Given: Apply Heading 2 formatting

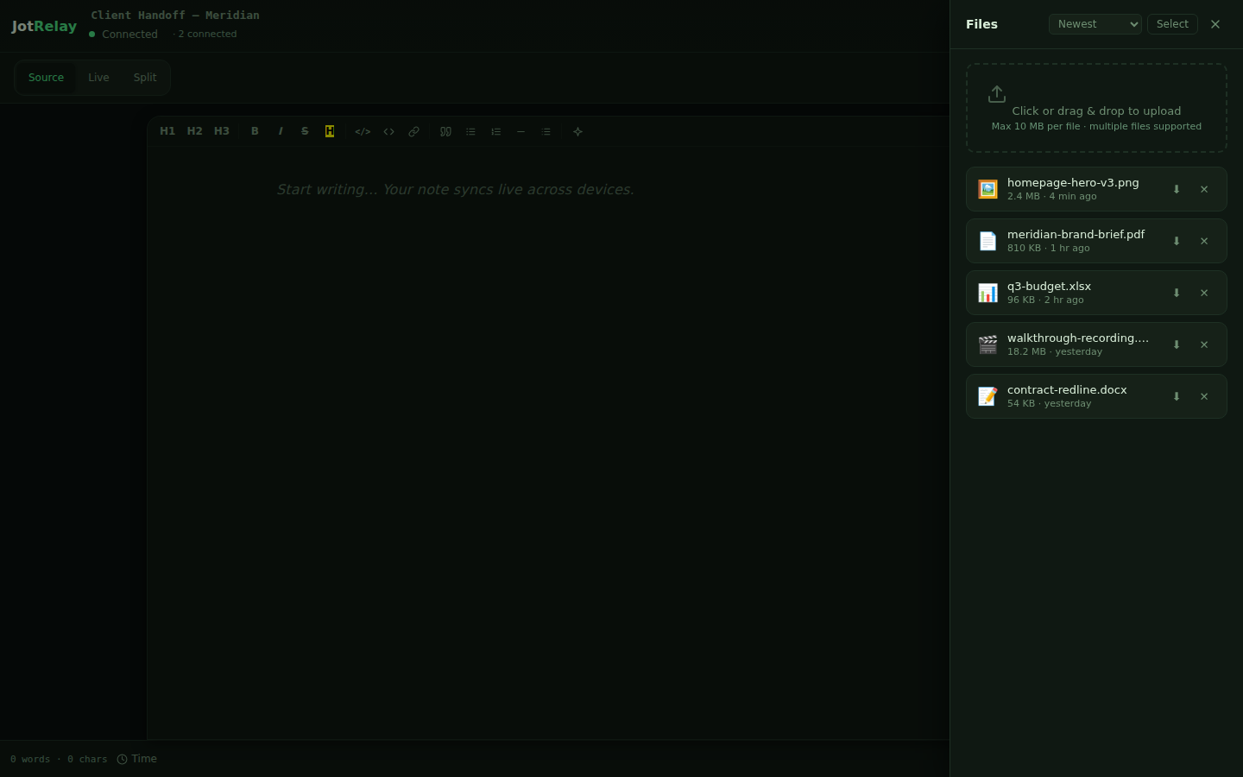Looking at the screenshot, I should coord(194,131).
